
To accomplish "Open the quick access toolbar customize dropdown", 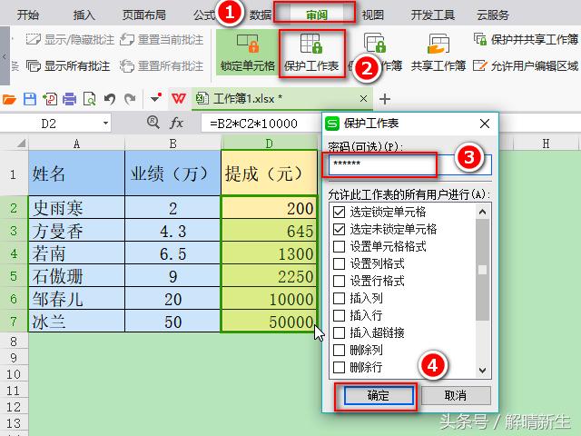I will point(155,99).
